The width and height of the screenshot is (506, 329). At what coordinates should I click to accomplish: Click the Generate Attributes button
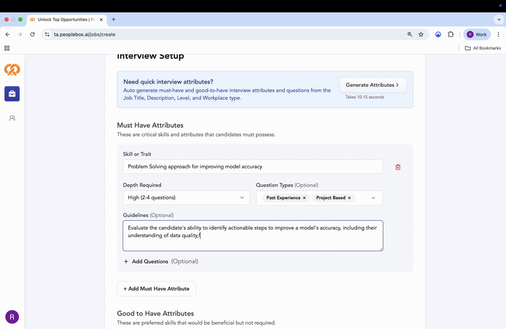[x=373, y=85]
